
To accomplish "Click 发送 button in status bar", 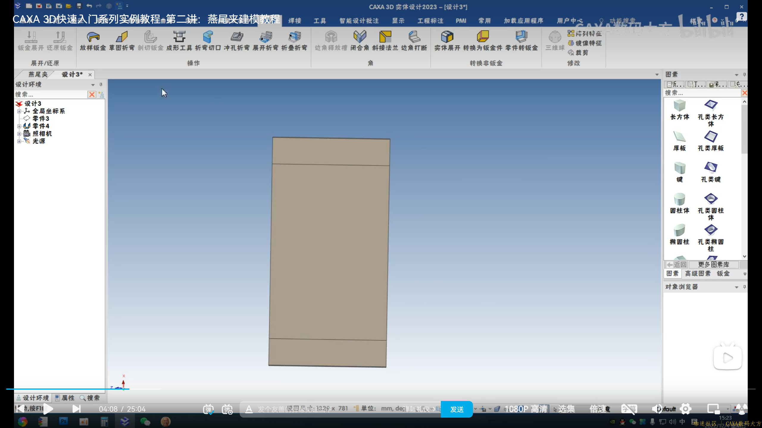I will 456,409.
